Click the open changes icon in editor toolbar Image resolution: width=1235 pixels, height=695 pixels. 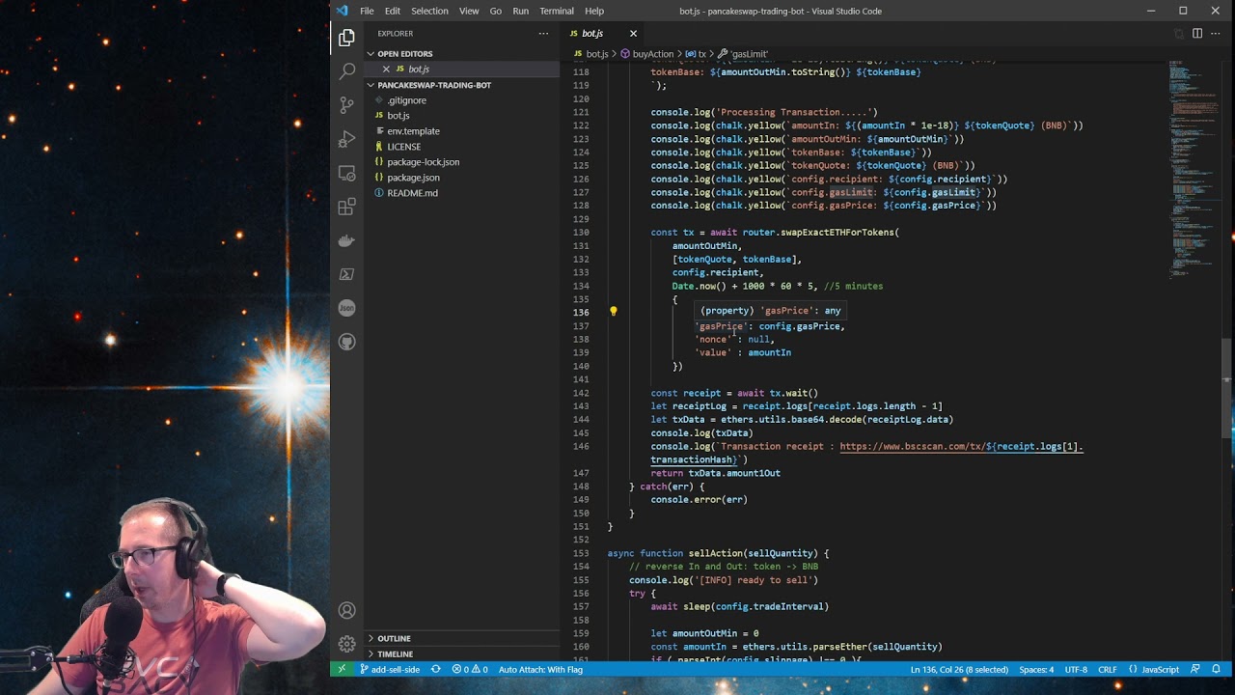1178,34
